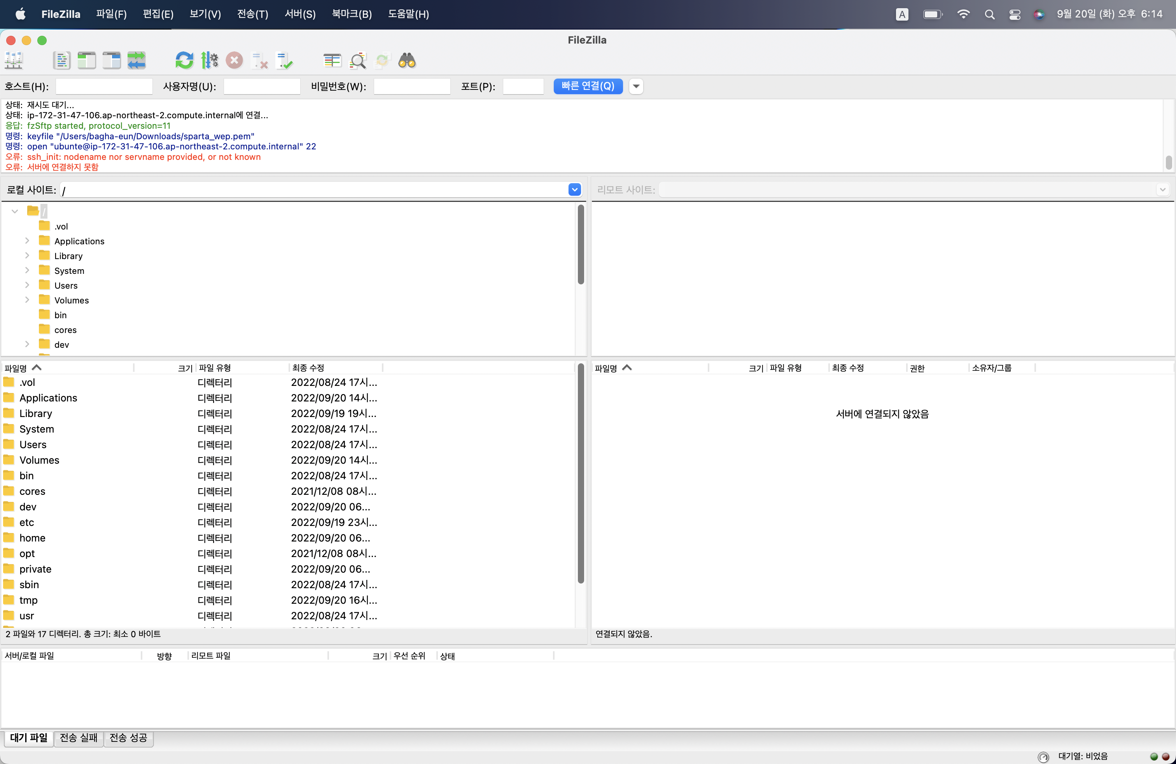Screen dimensions: 1176x764
Task: Click the queue status icon beside 대기열
Action: point(1043,756)
